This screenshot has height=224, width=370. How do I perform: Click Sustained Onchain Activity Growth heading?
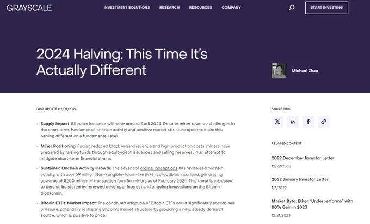tap(75, 168)
